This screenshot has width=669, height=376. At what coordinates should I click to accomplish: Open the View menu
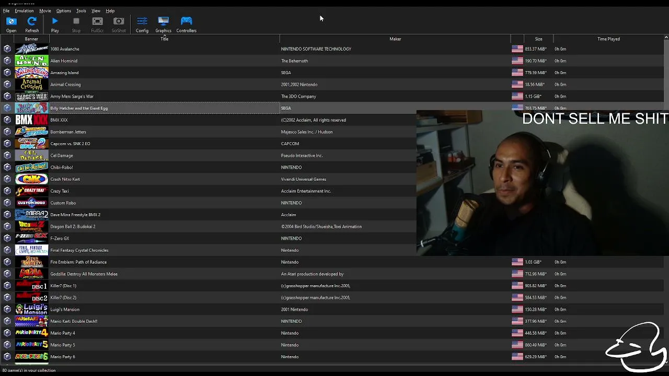(96, 10)
